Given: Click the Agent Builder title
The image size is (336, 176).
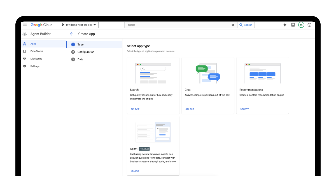Looking at the screenshot, I should [x=41, y=34].
